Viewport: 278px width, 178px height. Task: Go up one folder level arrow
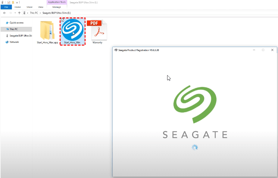pyautogui.click(x=19, y=13)
